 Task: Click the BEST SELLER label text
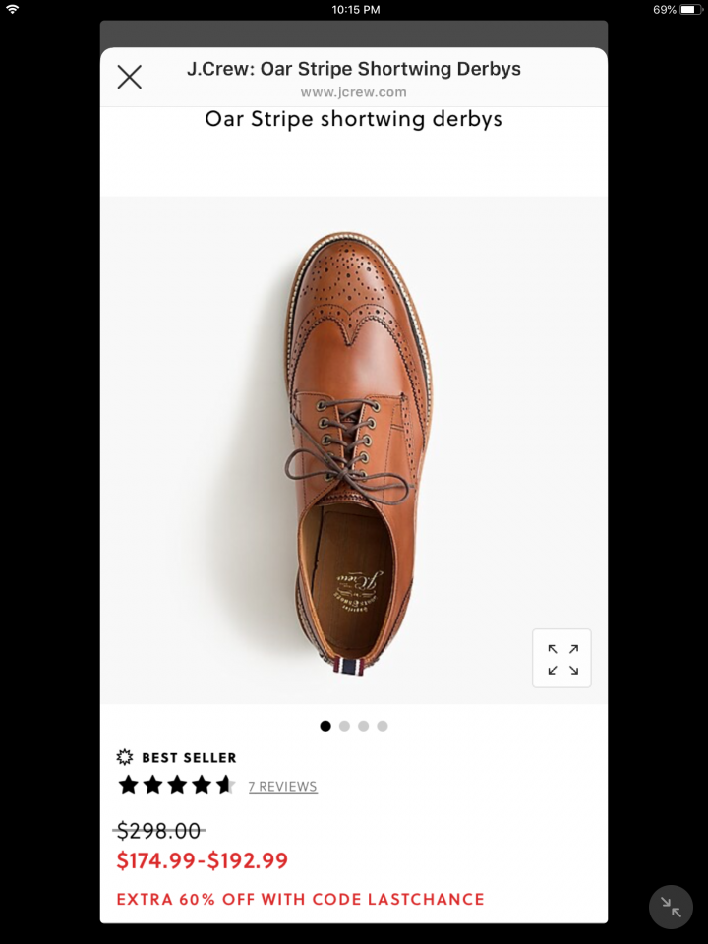189,758
